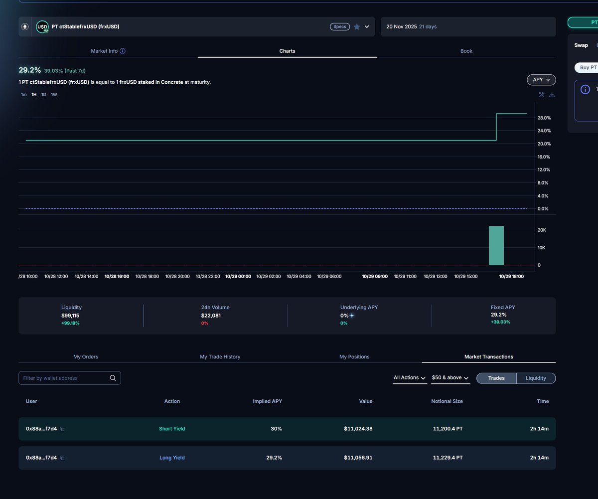Click the 24h Volume $22,081 value
The height and width of the screenshot is (499, 598).
[211, 316]
